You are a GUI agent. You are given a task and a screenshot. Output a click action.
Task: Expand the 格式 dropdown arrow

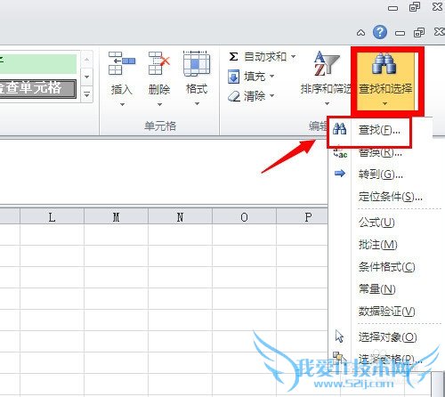[197, 104]
